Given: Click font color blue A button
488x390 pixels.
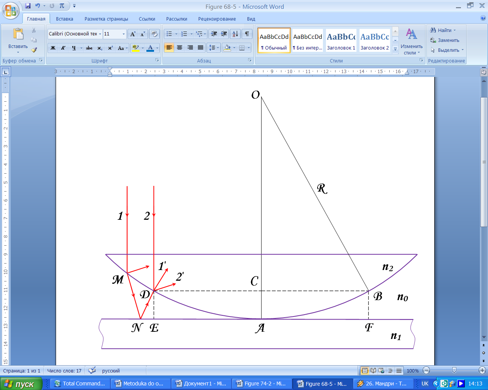Looking at the screenshot, I should (150, 48).
